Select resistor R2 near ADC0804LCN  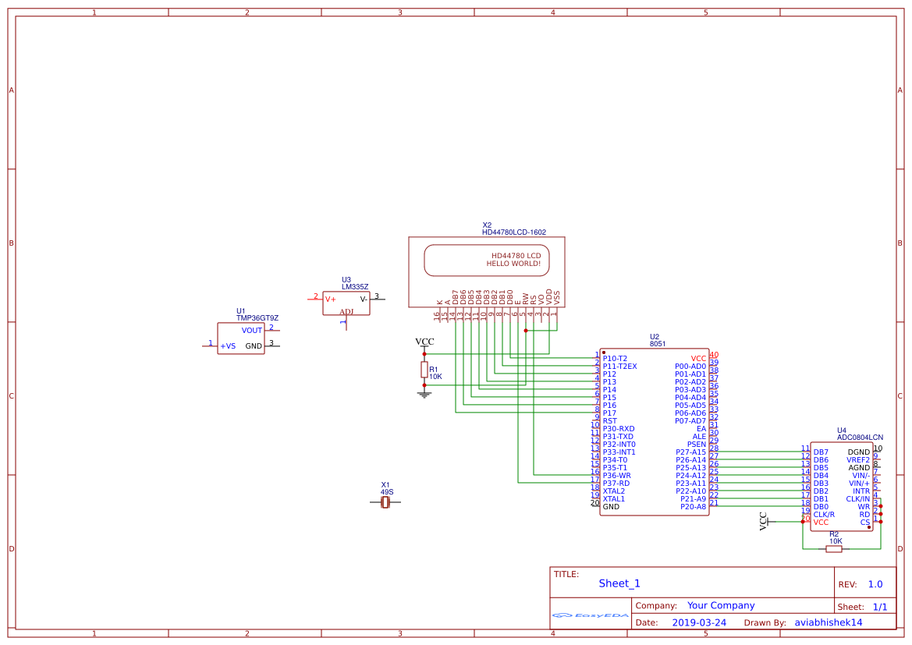[833, 548]
